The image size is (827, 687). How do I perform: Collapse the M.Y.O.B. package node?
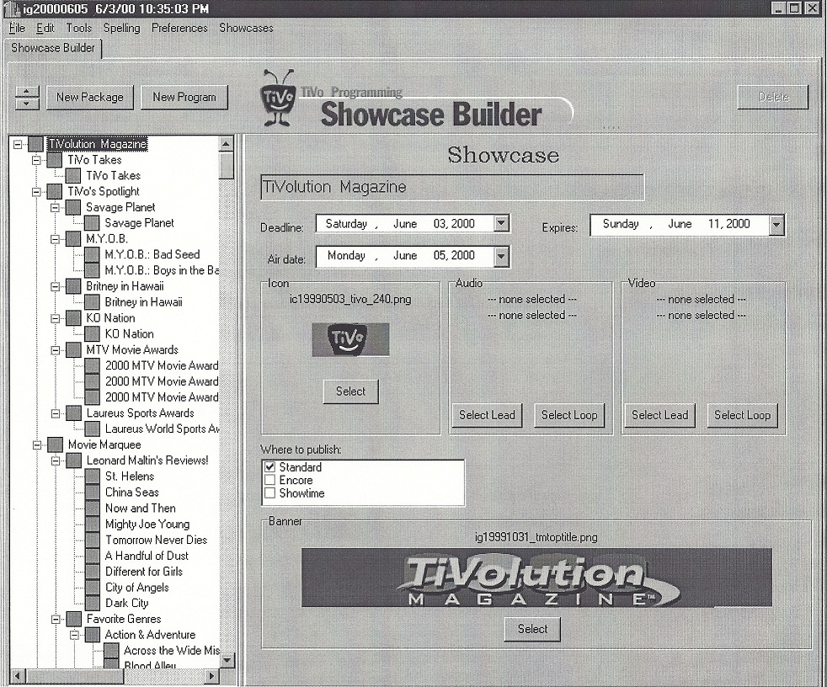pos(55,239)
